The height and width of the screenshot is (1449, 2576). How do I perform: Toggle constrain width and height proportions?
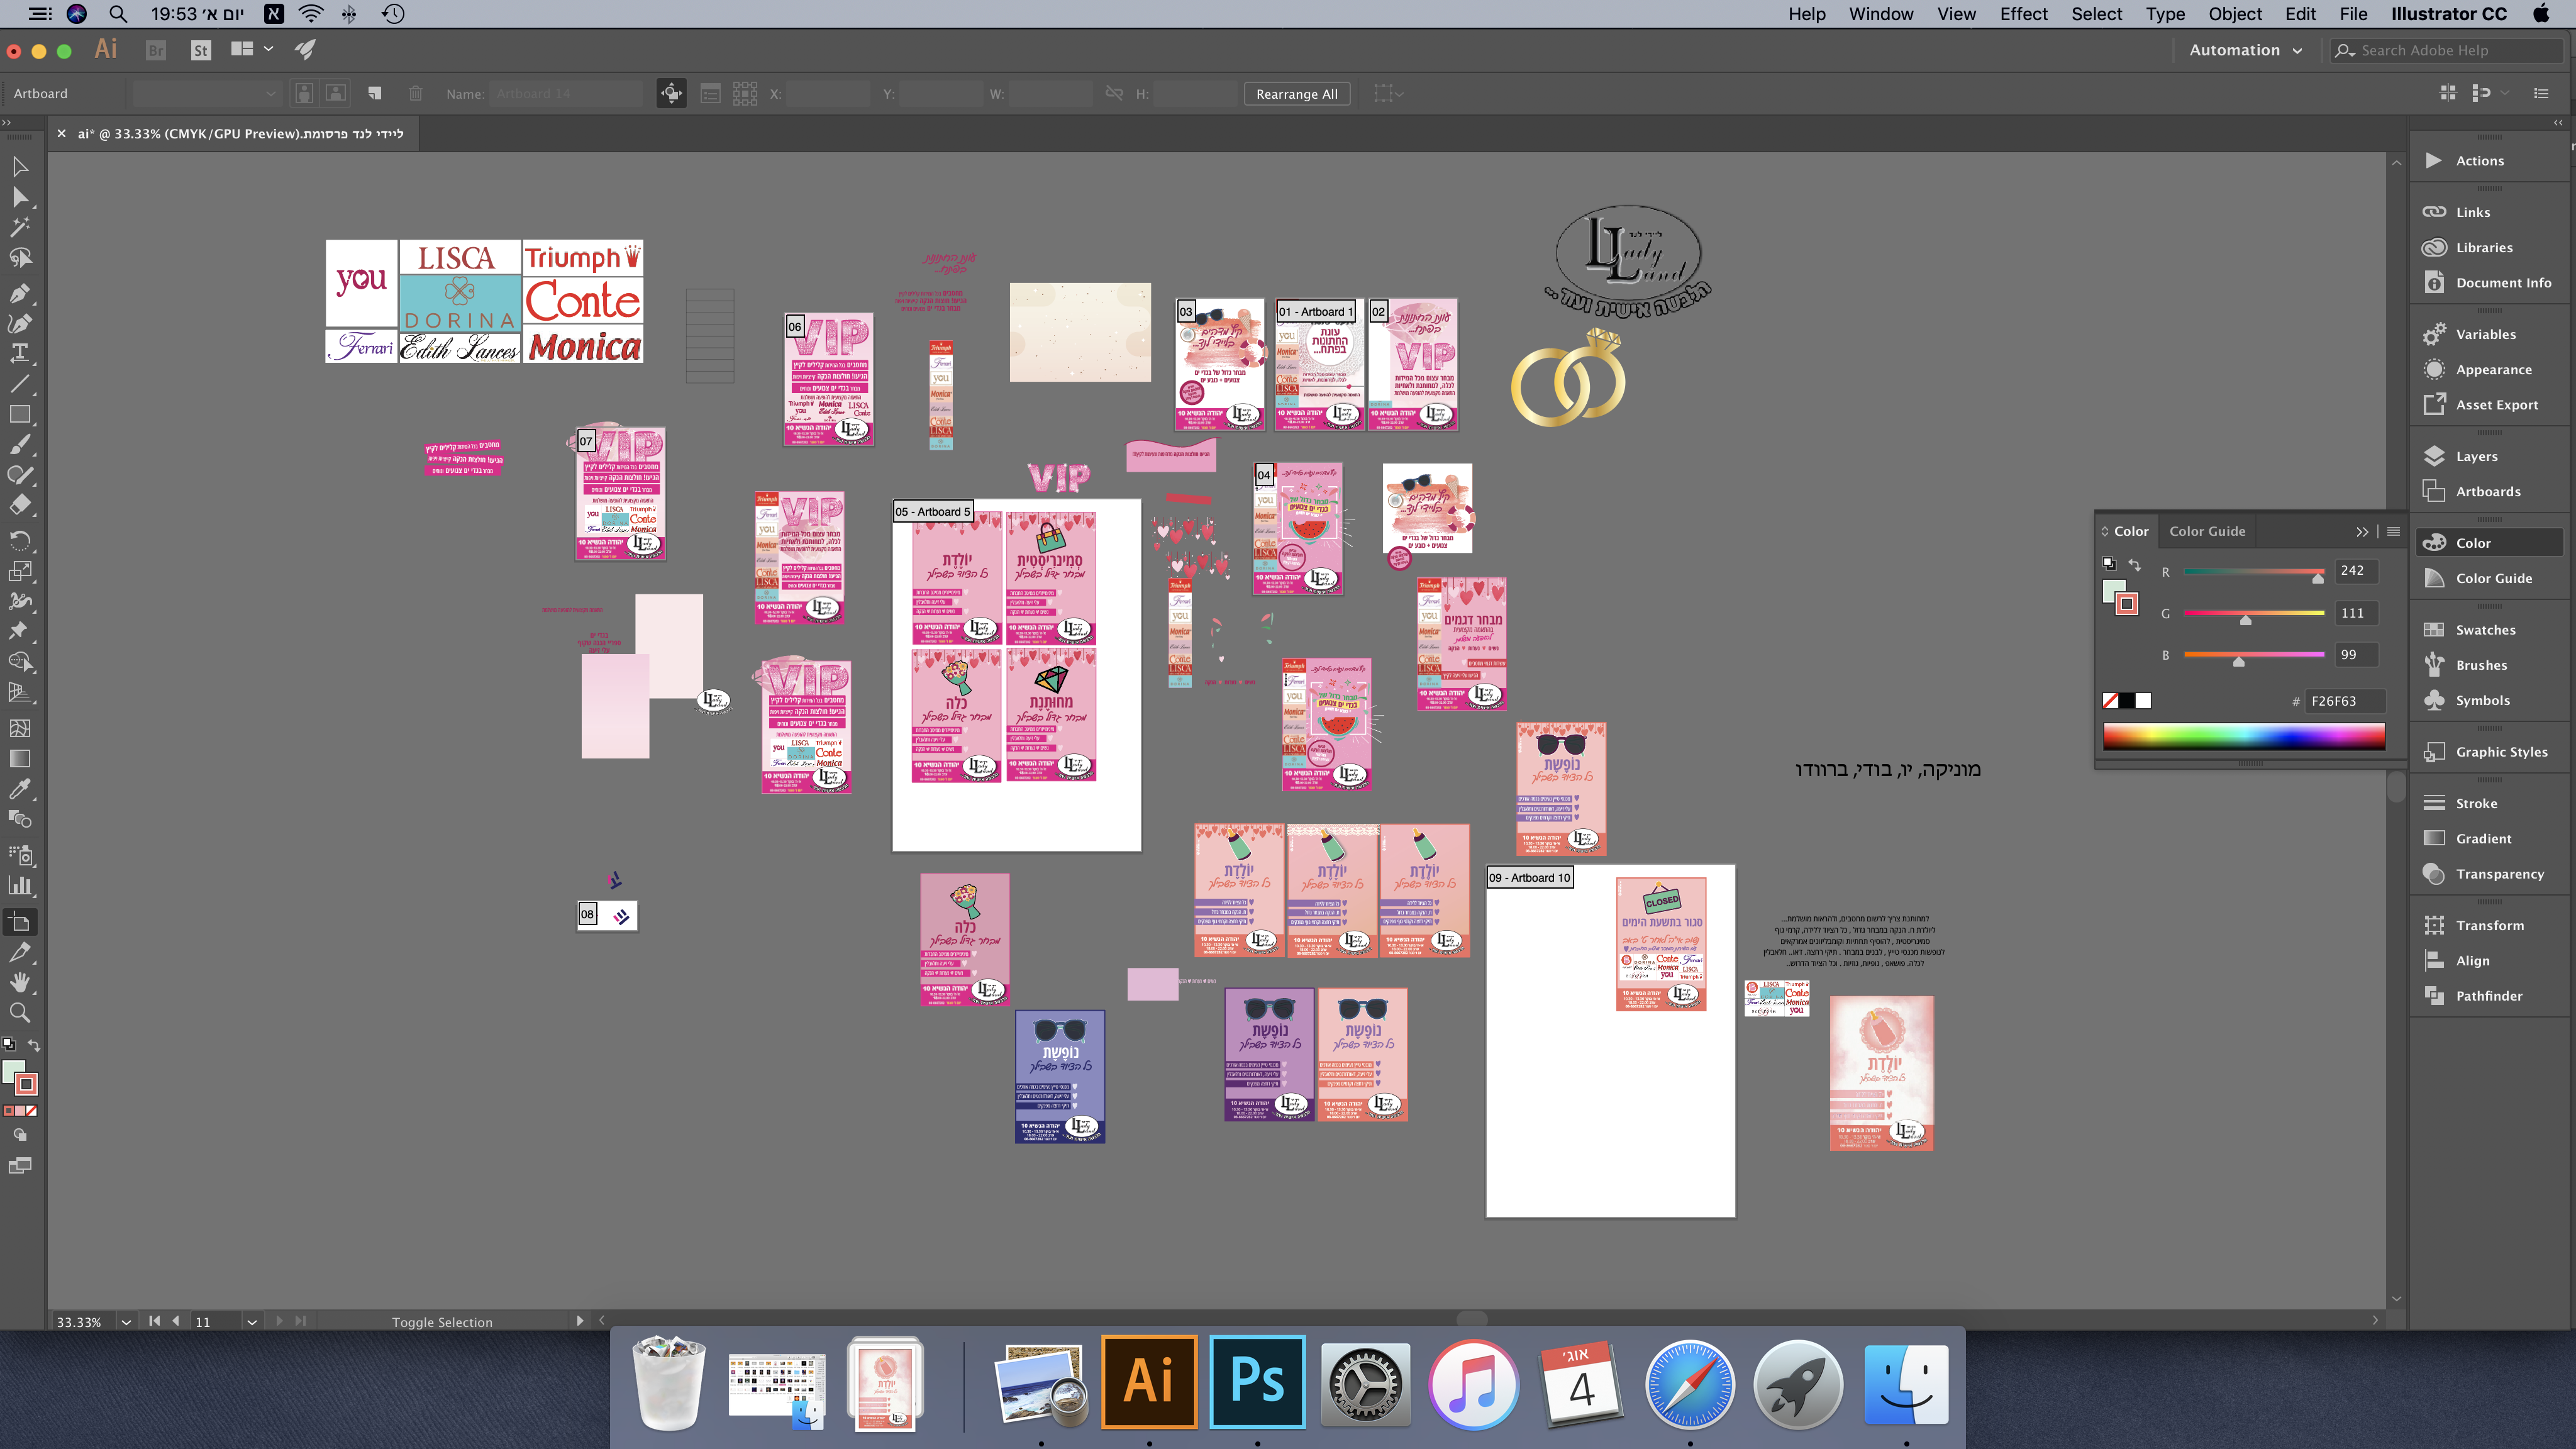pyautogui.click(x=1114, y=93)
